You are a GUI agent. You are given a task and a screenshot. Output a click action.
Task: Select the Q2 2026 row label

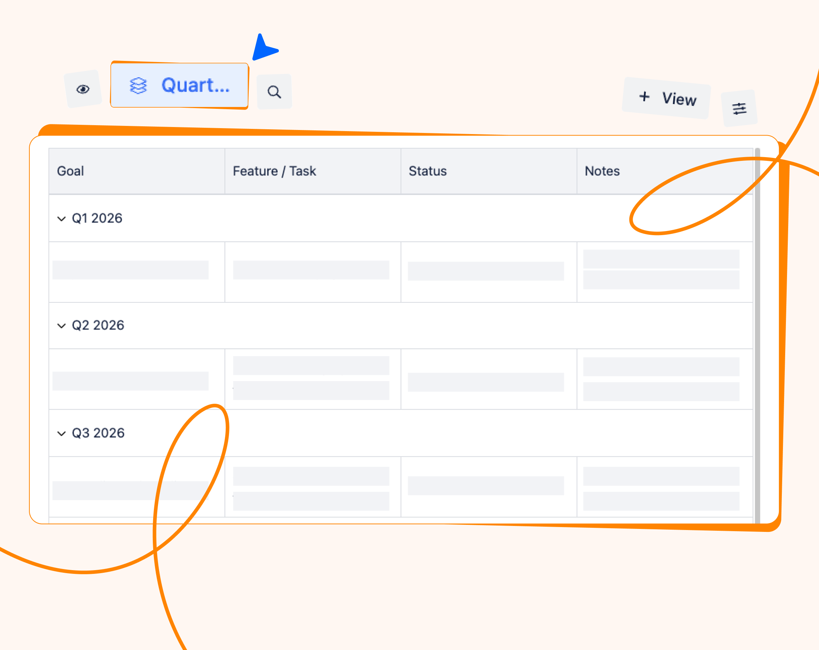click(98, 326)
